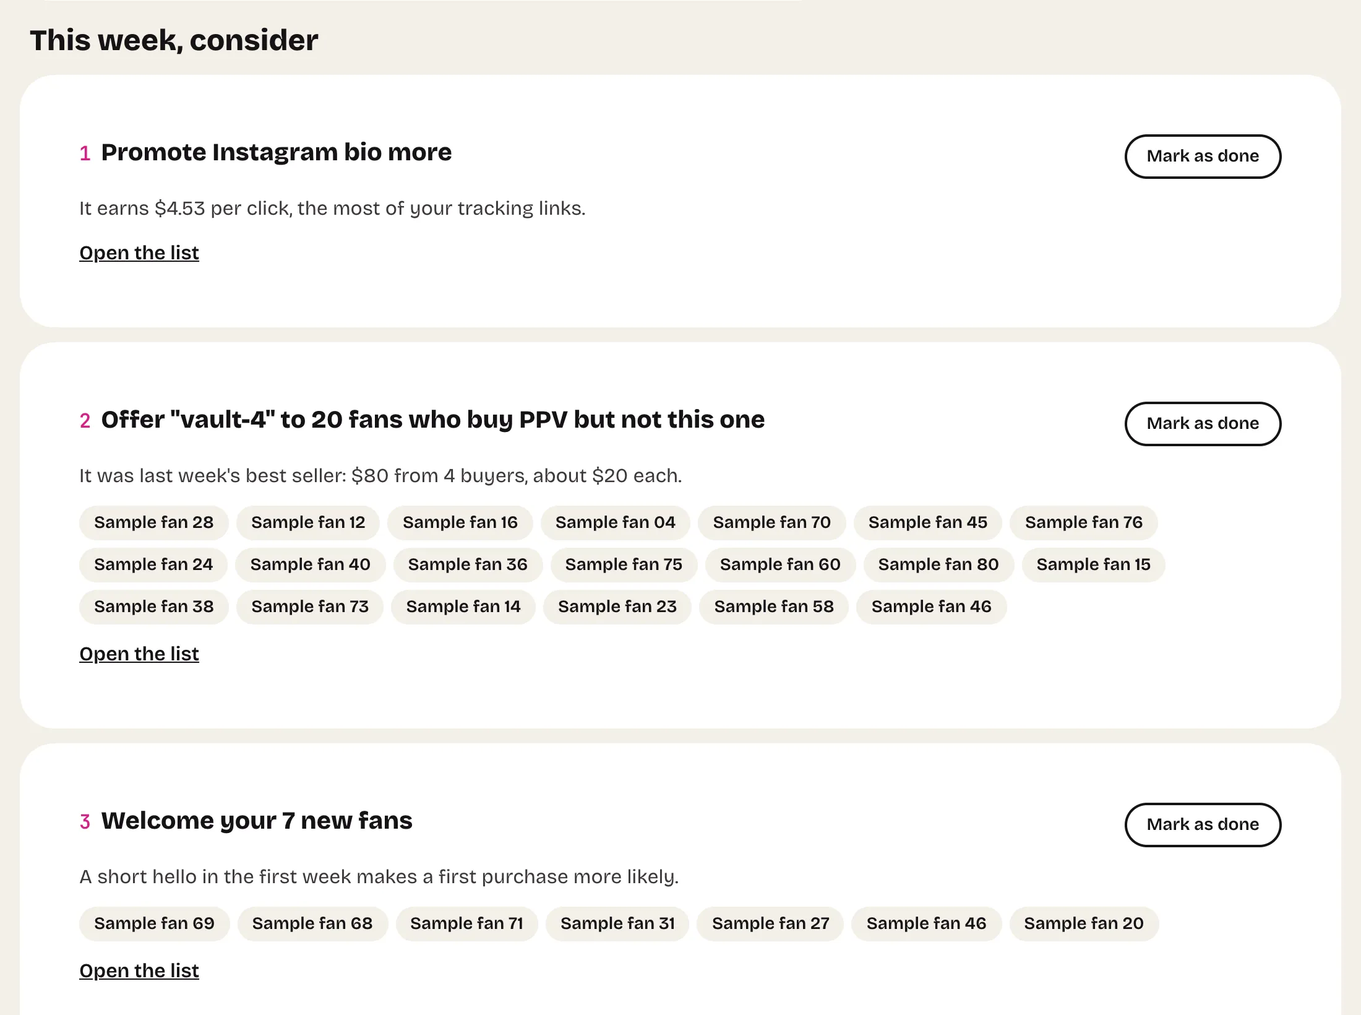Screen dimensions: 1361x1015
Task: Pick the Sample fan 80 chip
Action: pyautogui.click(x=938, y=564)
